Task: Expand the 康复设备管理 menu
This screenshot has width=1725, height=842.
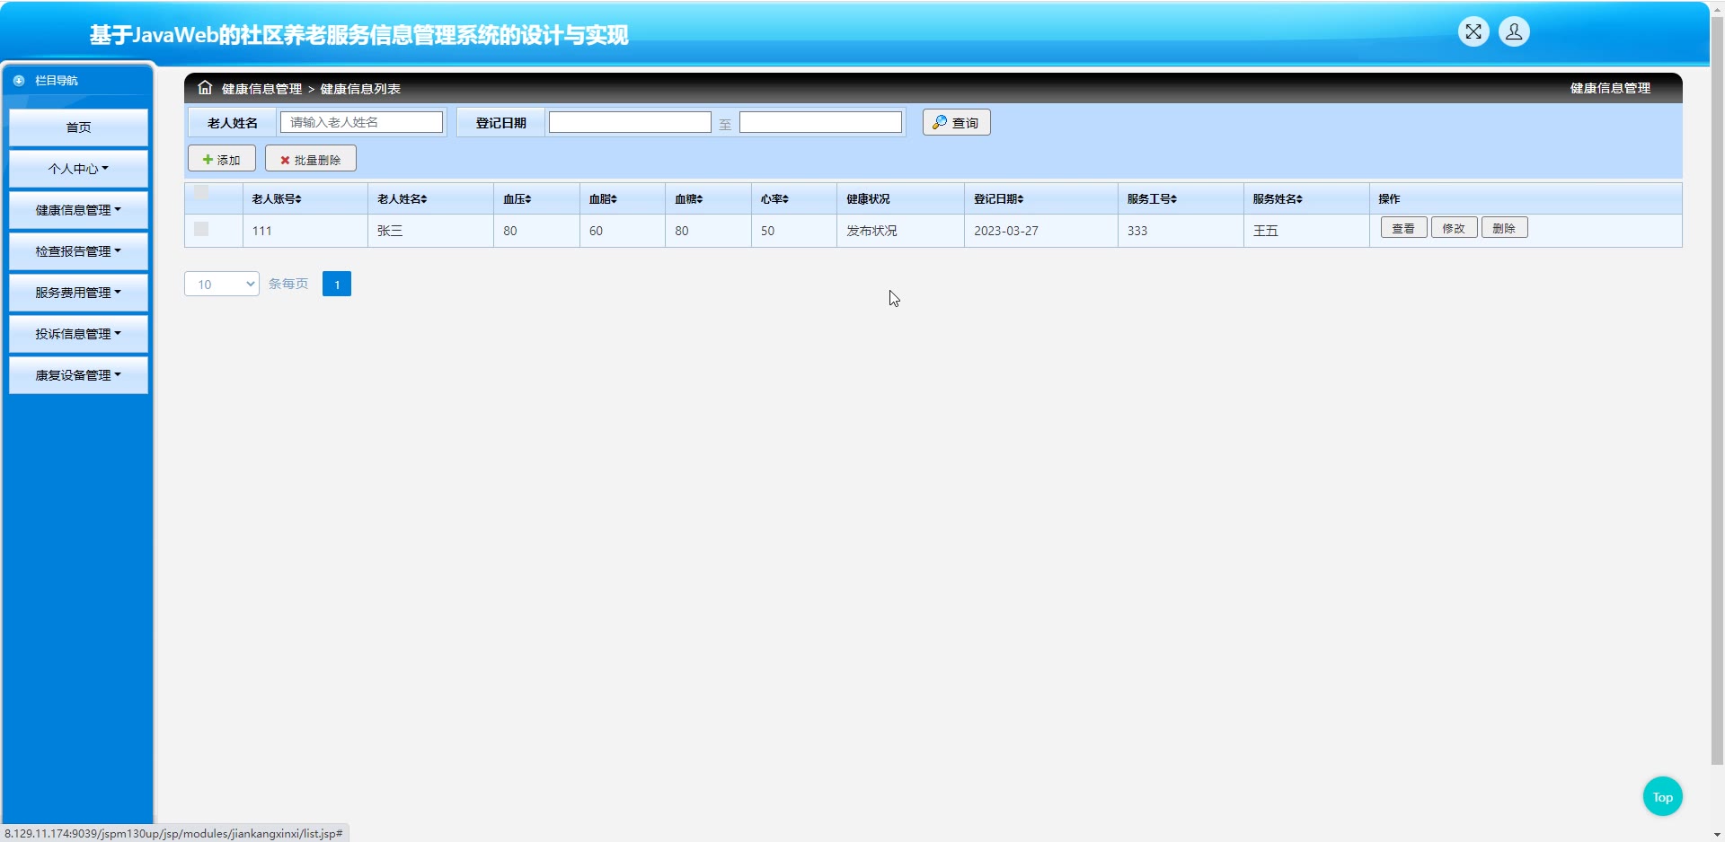Action: pyautogui.click(x=78, y=375)
